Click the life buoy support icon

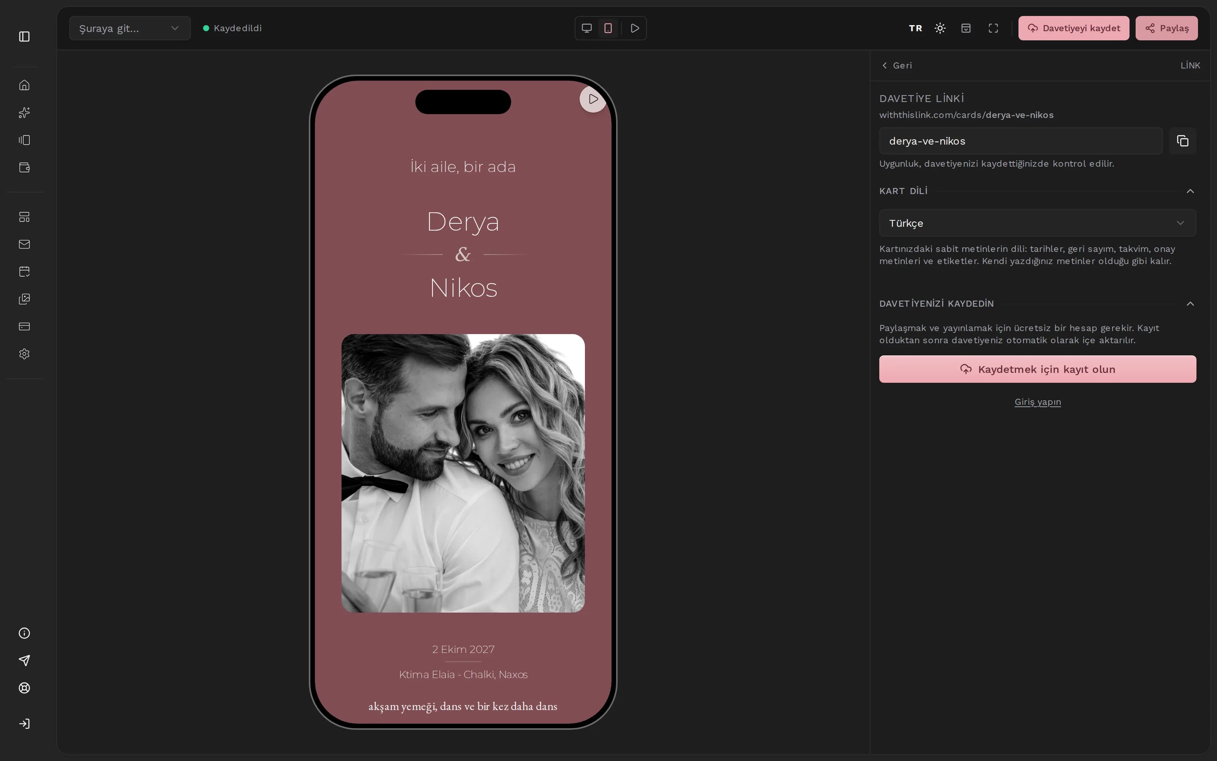coord(24,688)
